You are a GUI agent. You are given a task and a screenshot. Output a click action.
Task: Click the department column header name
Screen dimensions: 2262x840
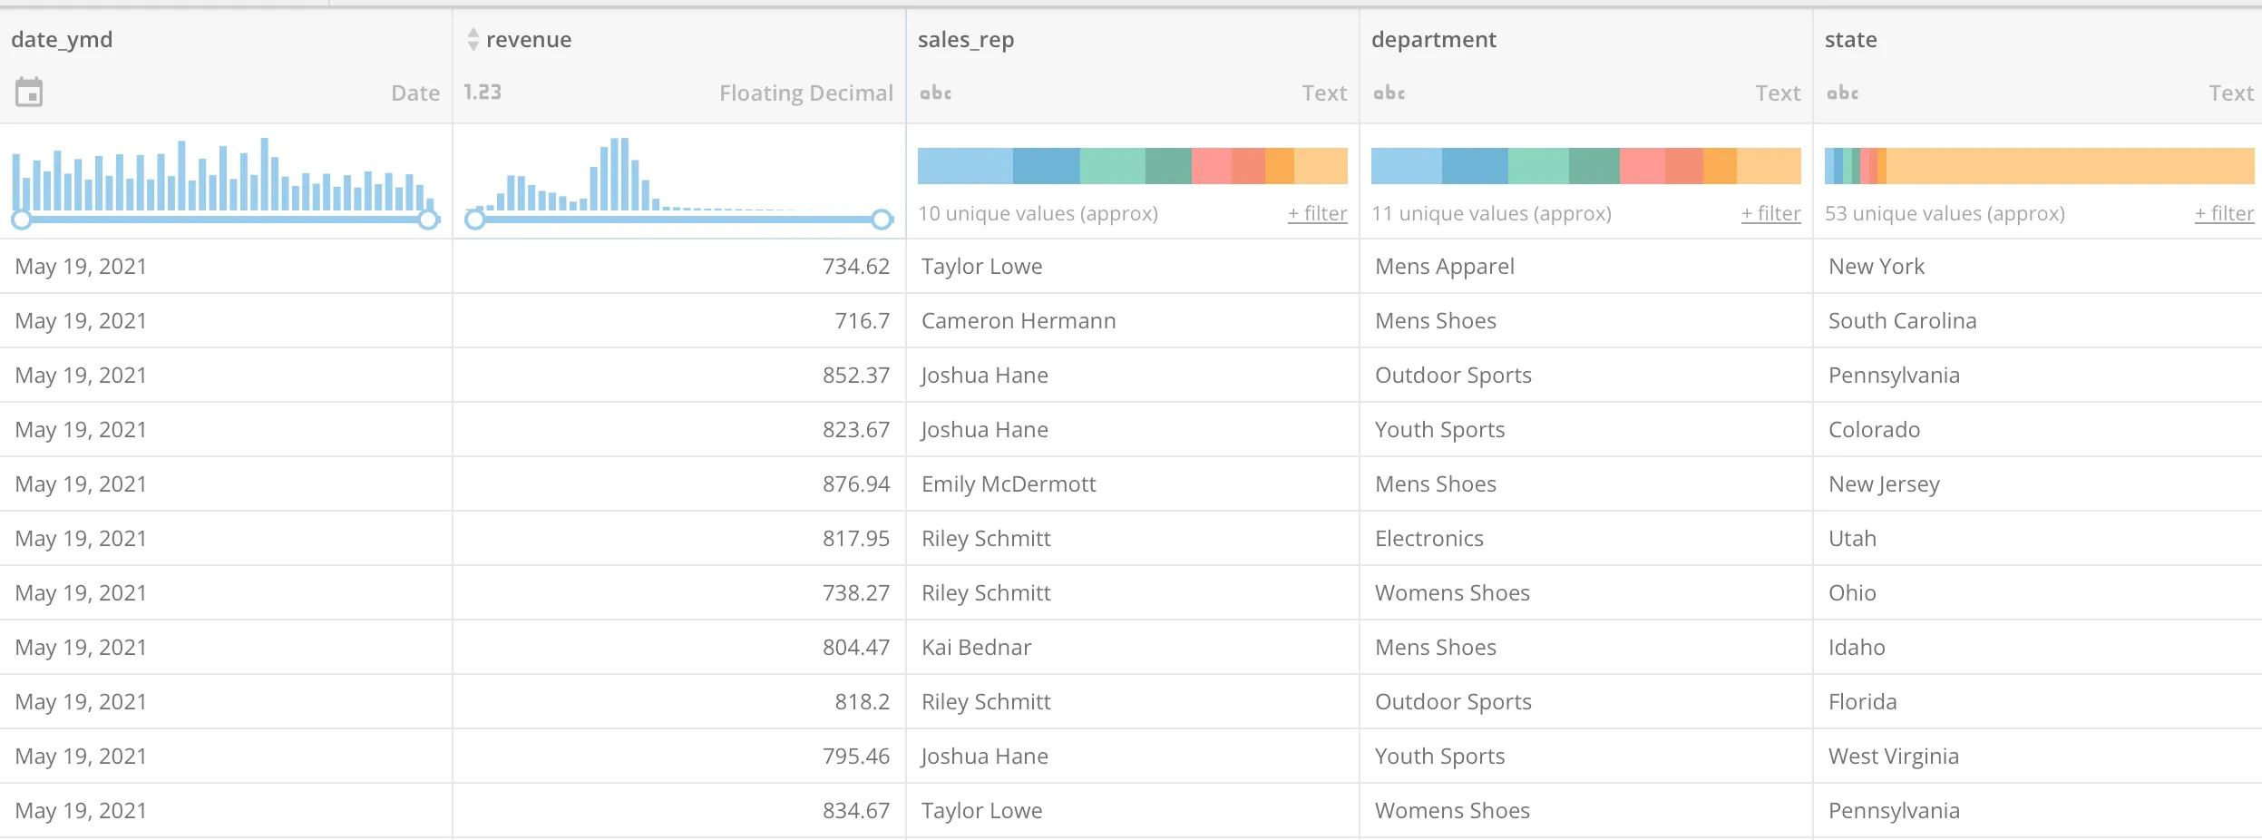click(x=1433, y=39)
